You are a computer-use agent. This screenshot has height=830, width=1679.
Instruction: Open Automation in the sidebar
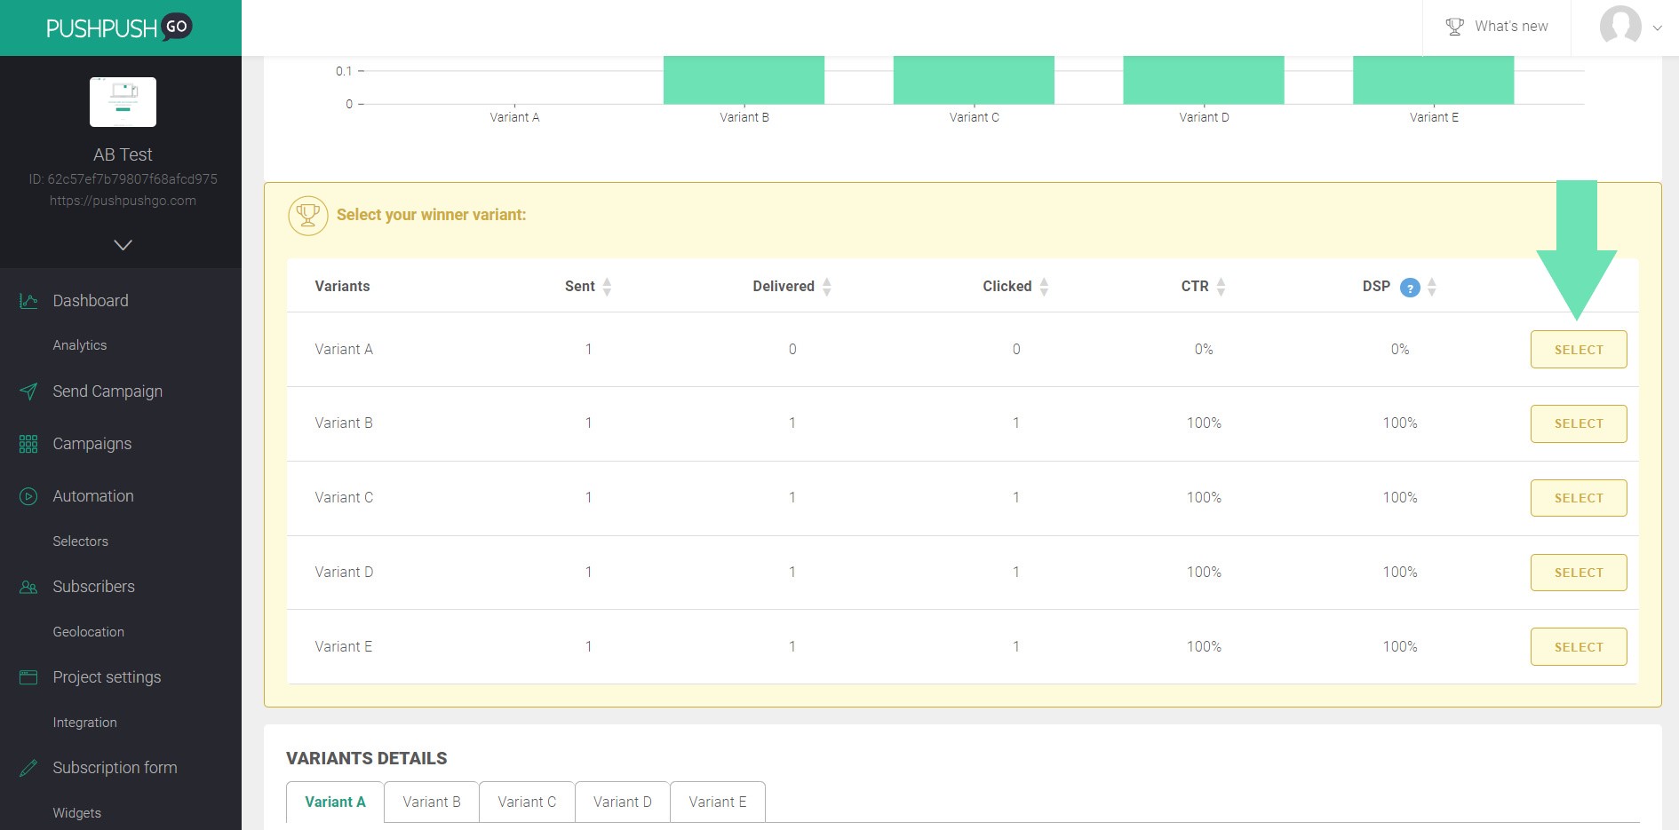pos(93,496)
